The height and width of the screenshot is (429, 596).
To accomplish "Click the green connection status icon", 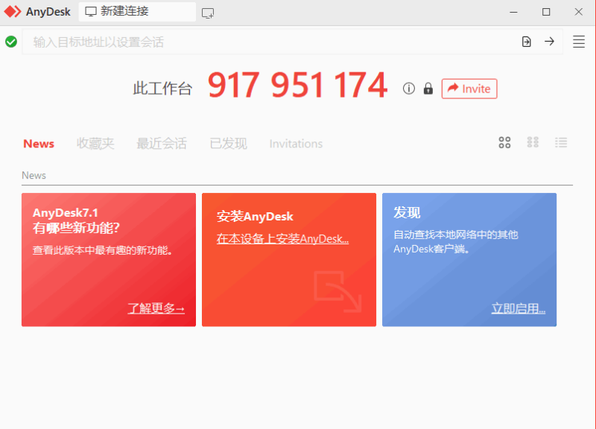I will (11, 42).
